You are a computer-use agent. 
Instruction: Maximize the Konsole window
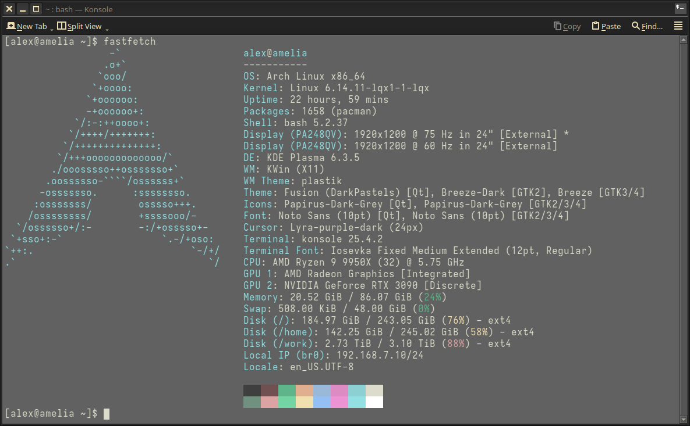[x=36, y=9]
